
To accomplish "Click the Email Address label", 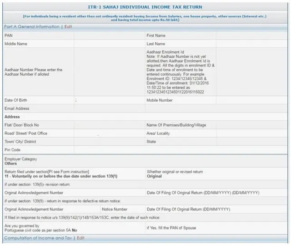I will pos(17,108).
